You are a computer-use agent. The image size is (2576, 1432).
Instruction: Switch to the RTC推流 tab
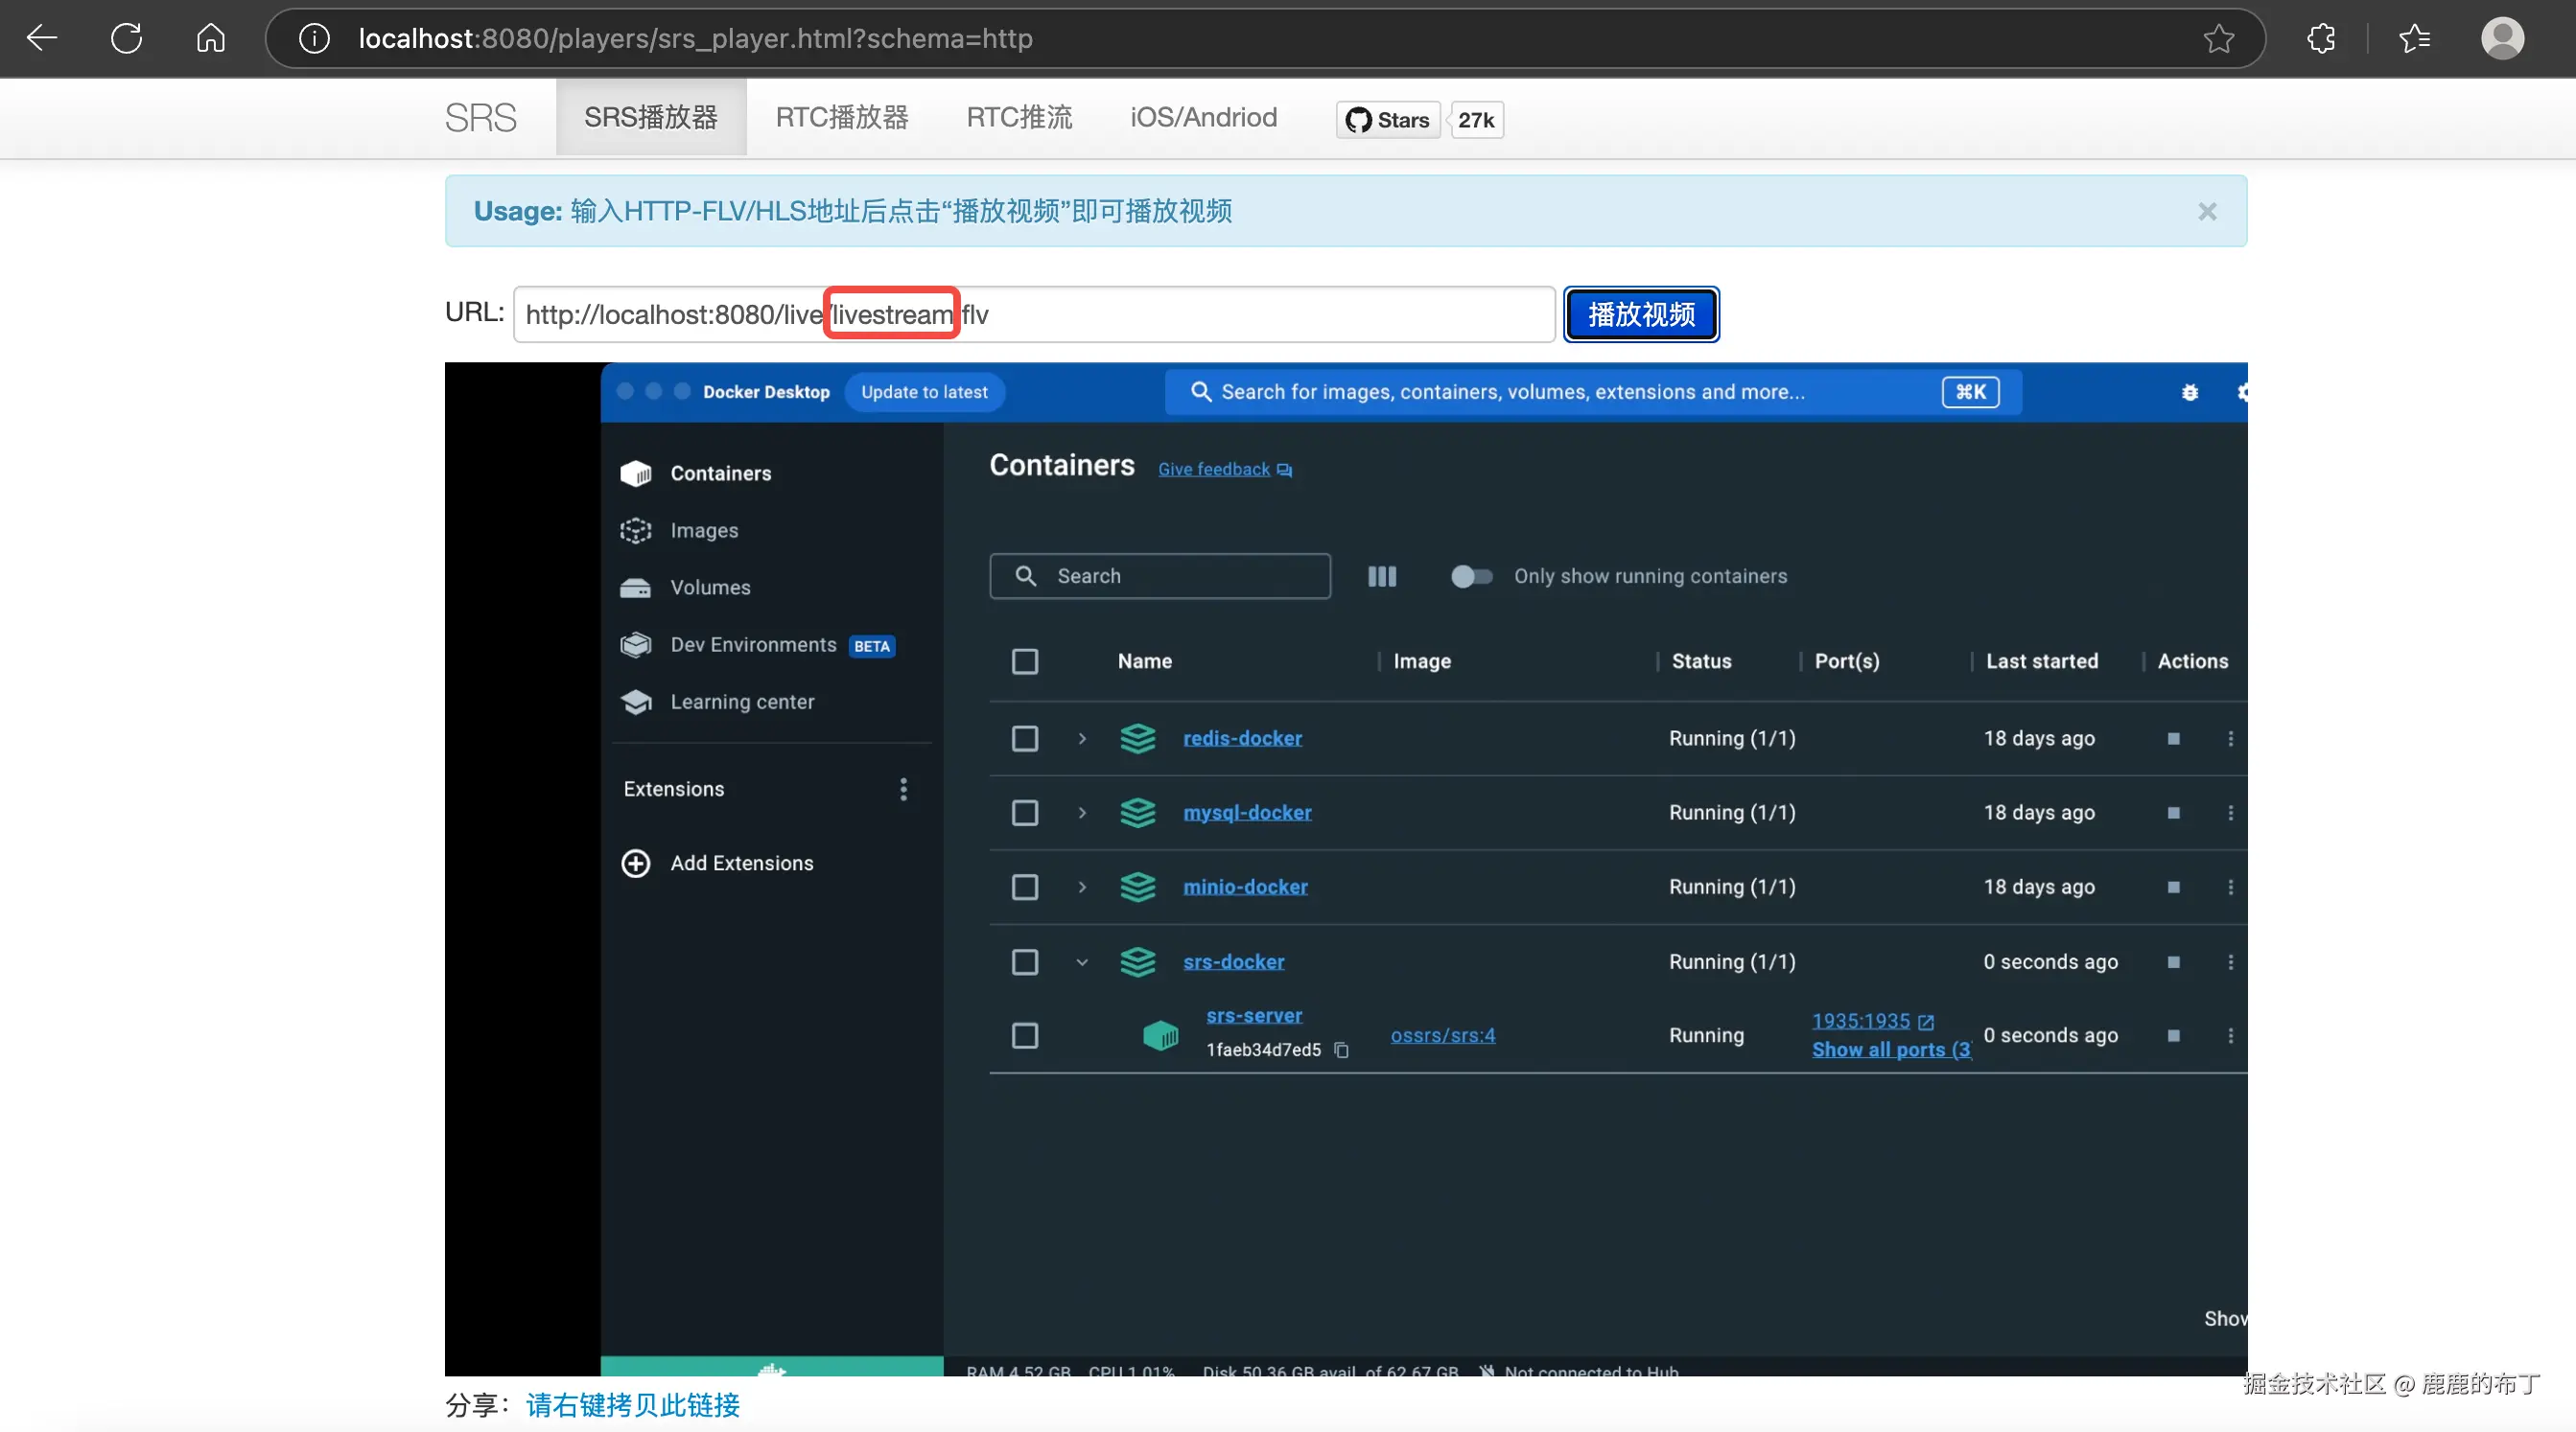pos(1019,118)
